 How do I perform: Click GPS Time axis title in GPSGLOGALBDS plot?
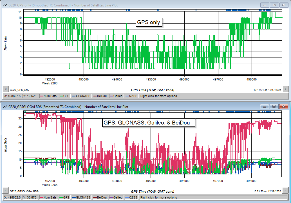point(153,192)
